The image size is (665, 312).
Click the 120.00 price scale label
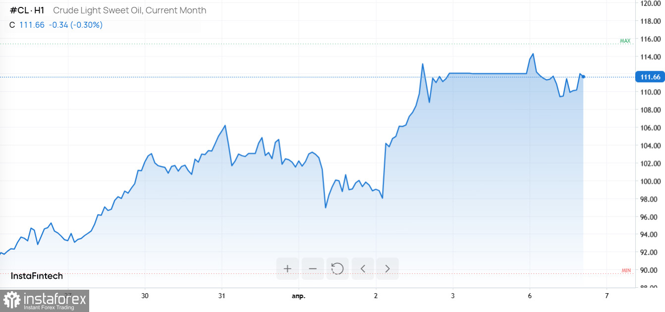tap(650, 3)
